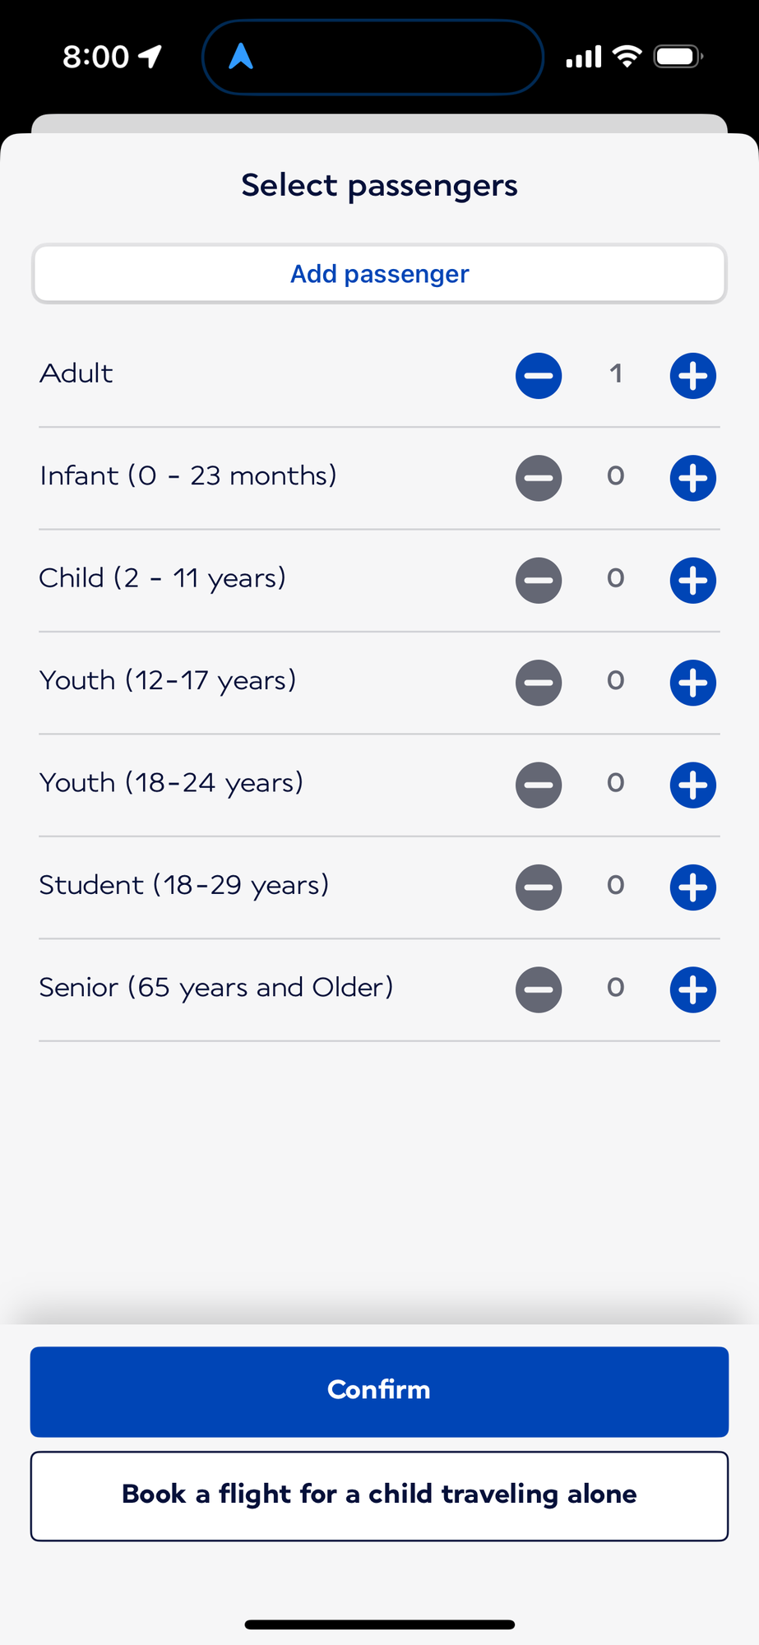Add one Child (2 - 11 years)
This screenshot has height=1645, width=759.
point(692,580)
